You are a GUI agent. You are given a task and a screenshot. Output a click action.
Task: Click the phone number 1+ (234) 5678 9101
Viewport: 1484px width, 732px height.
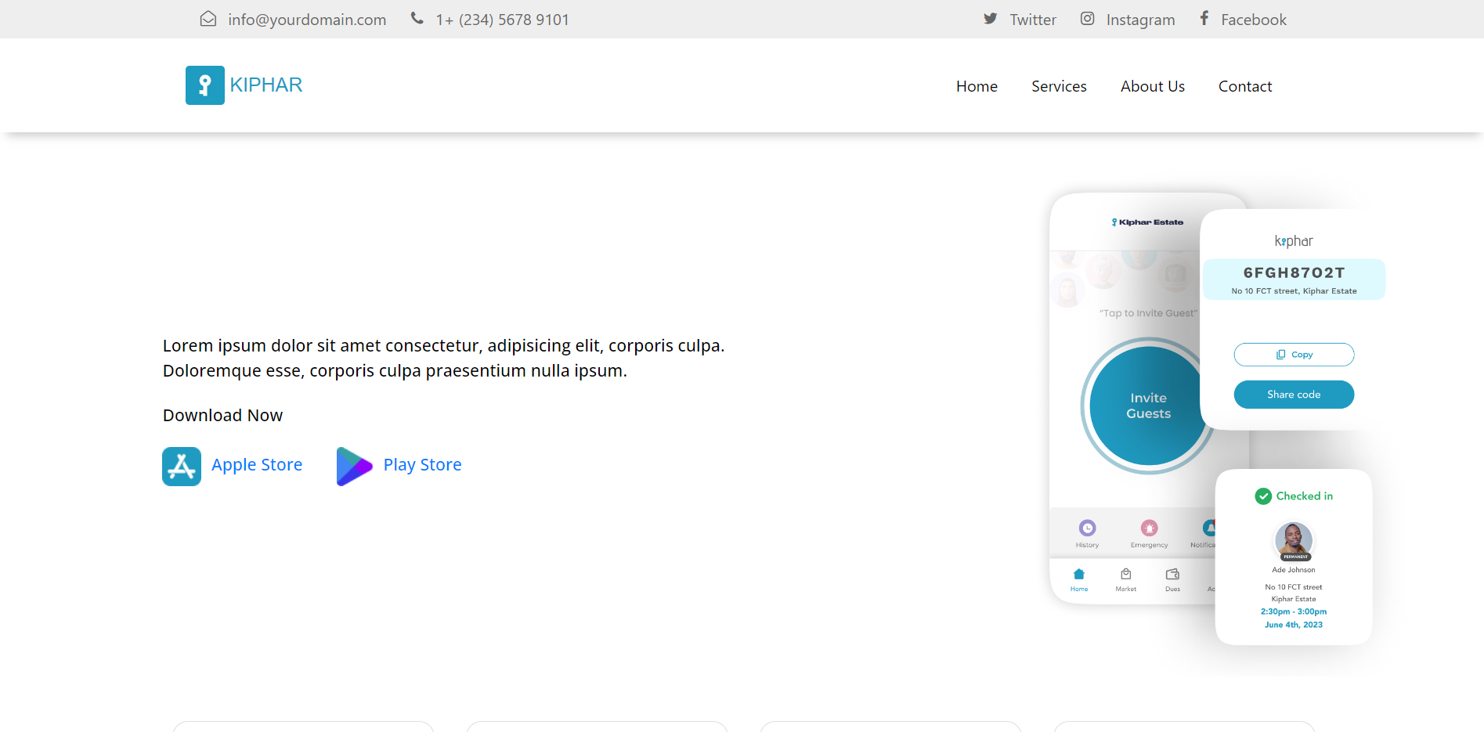tap(502, 20)
